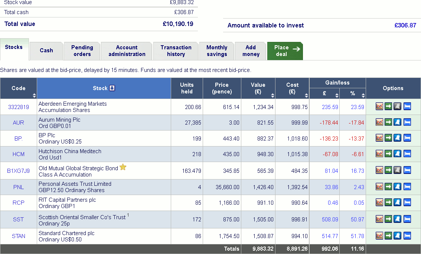Sort by Value (£) column arrows
Image resolution: width=421 pixels, height=254 pixels.
click(272, 96)
